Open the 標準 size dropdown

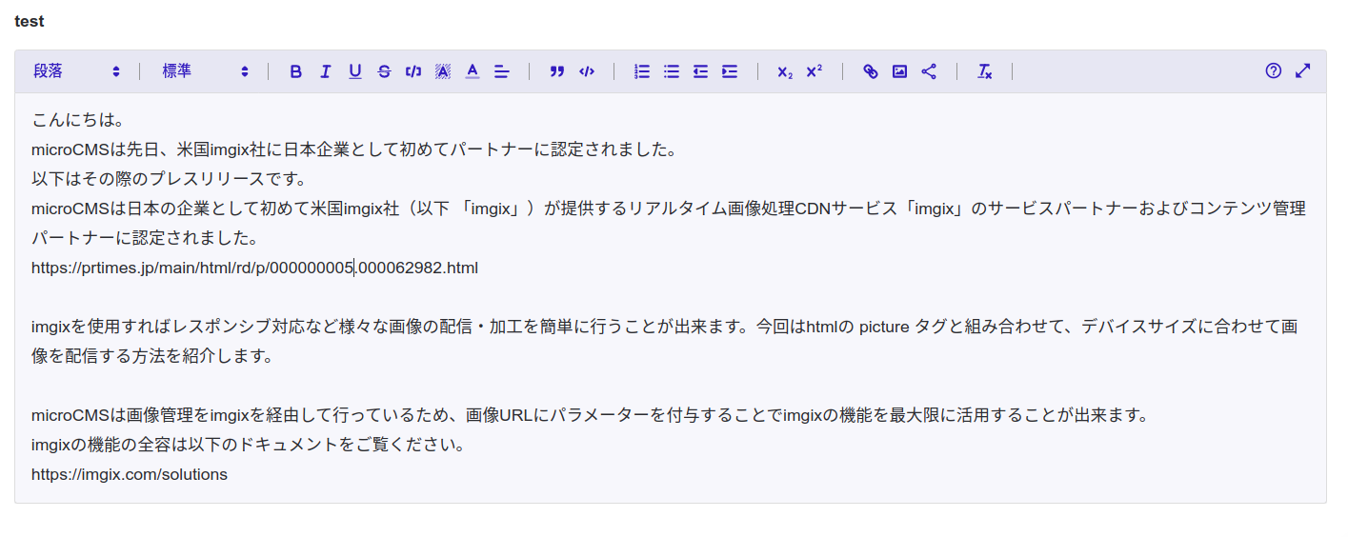[205, 71]
